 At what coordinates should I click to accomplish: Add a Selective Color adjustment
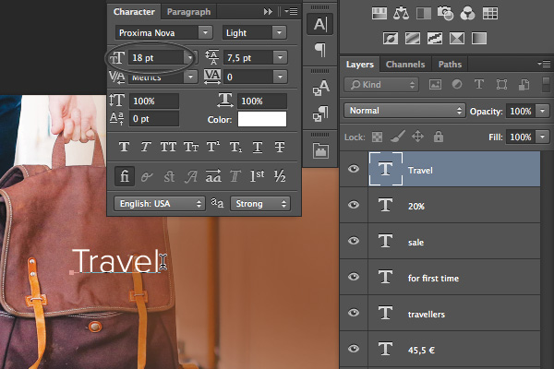(x=457, y=38)
